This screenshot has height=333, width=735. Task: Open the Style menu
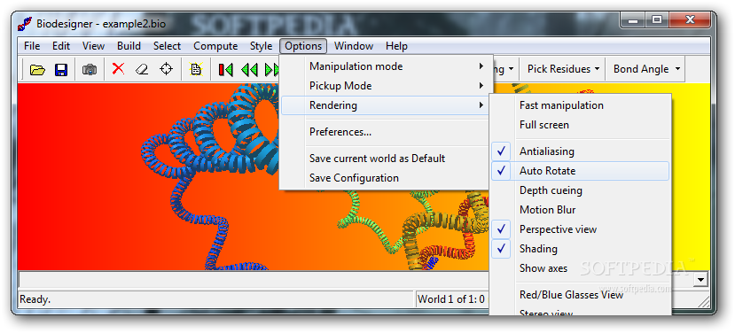[x=261, y=46]
